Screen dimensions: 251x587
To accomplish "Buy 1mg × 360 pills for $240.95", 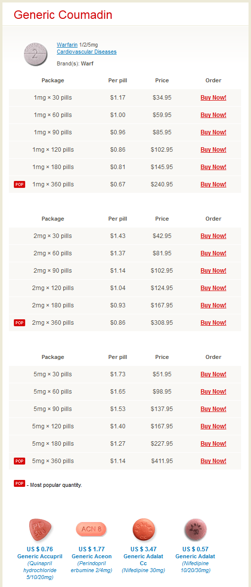I will 213,184.
